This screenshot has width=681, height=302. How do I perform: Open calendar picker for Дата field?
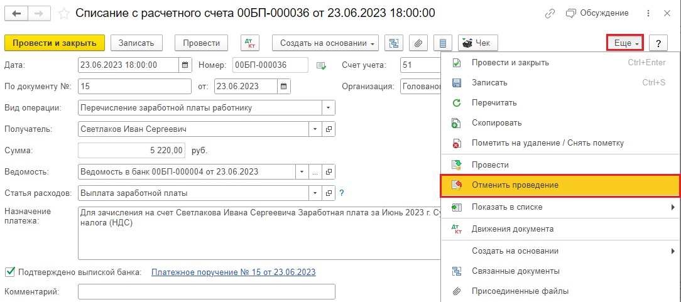(185, 65)
